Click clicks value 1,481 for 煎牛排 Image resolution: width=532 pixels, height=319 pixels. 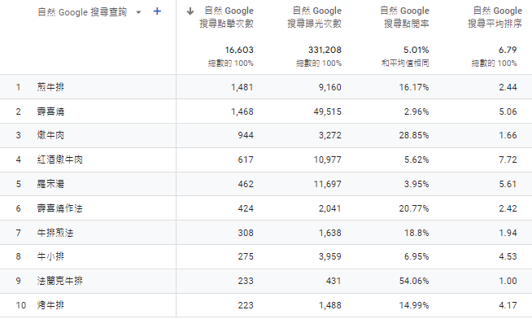[x=242, y=87]
